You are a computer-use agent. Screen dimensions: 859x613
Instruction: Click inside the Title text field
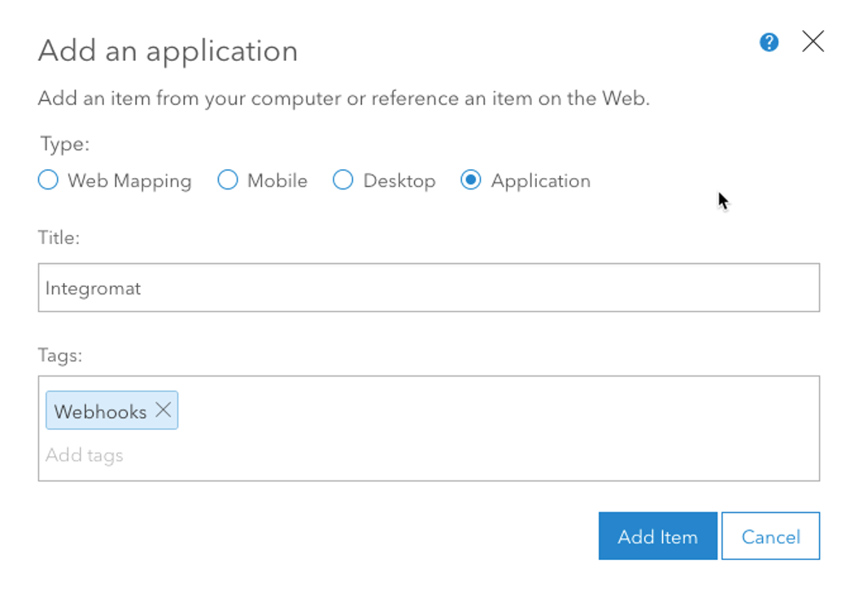point(325,287)
